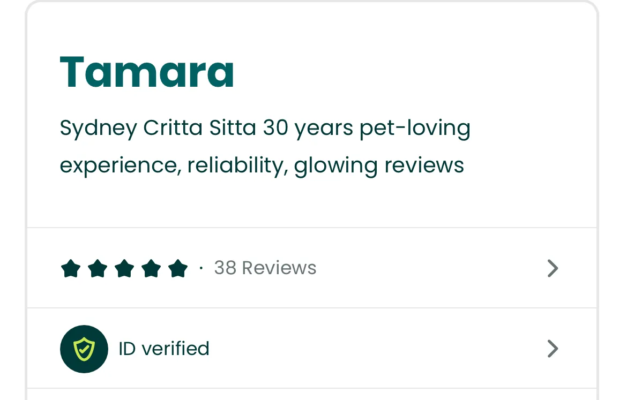
Task: Click Tamara's profile name
Action: pyautogui.click(x=147, y=71)
